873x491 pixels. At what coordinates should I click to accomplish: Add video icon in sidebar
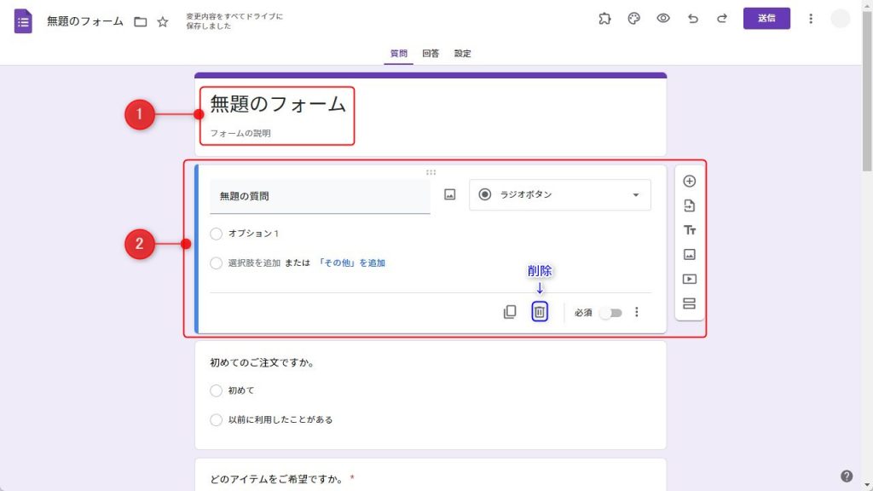[x=689, y=279]
